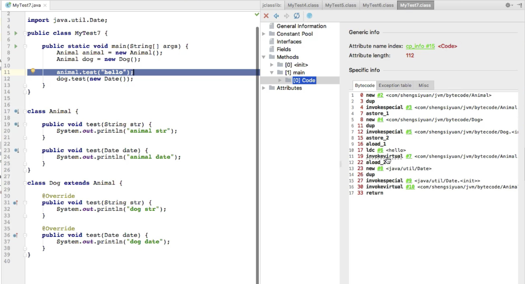Screen dimensions: 525x284
Task: Close the jclasslib viewer with red X
Action: [266, 16]
